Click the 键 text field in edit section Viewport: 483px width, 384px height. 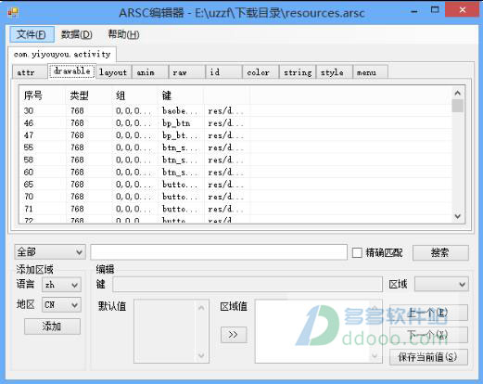point(248,284)
